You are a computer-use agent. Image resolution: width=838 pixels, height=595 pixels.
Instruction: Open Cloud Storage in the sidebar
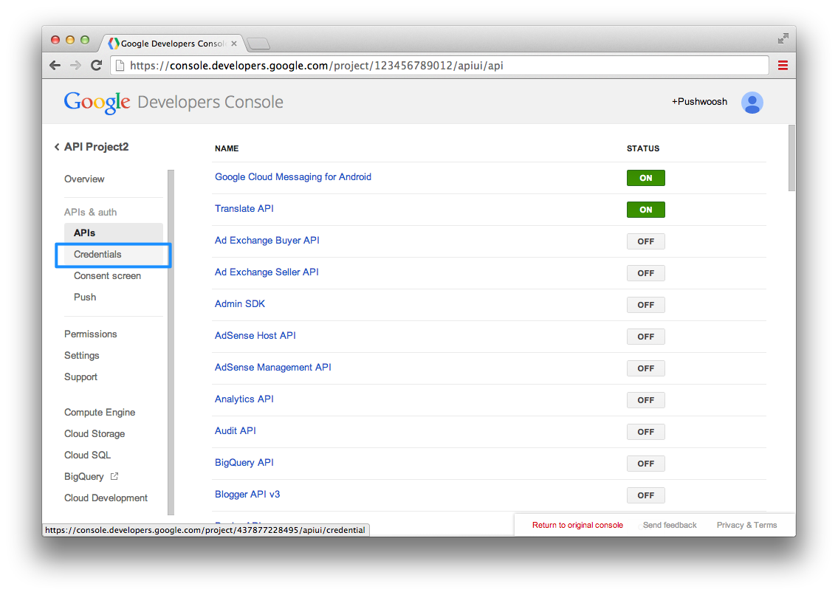95,433
